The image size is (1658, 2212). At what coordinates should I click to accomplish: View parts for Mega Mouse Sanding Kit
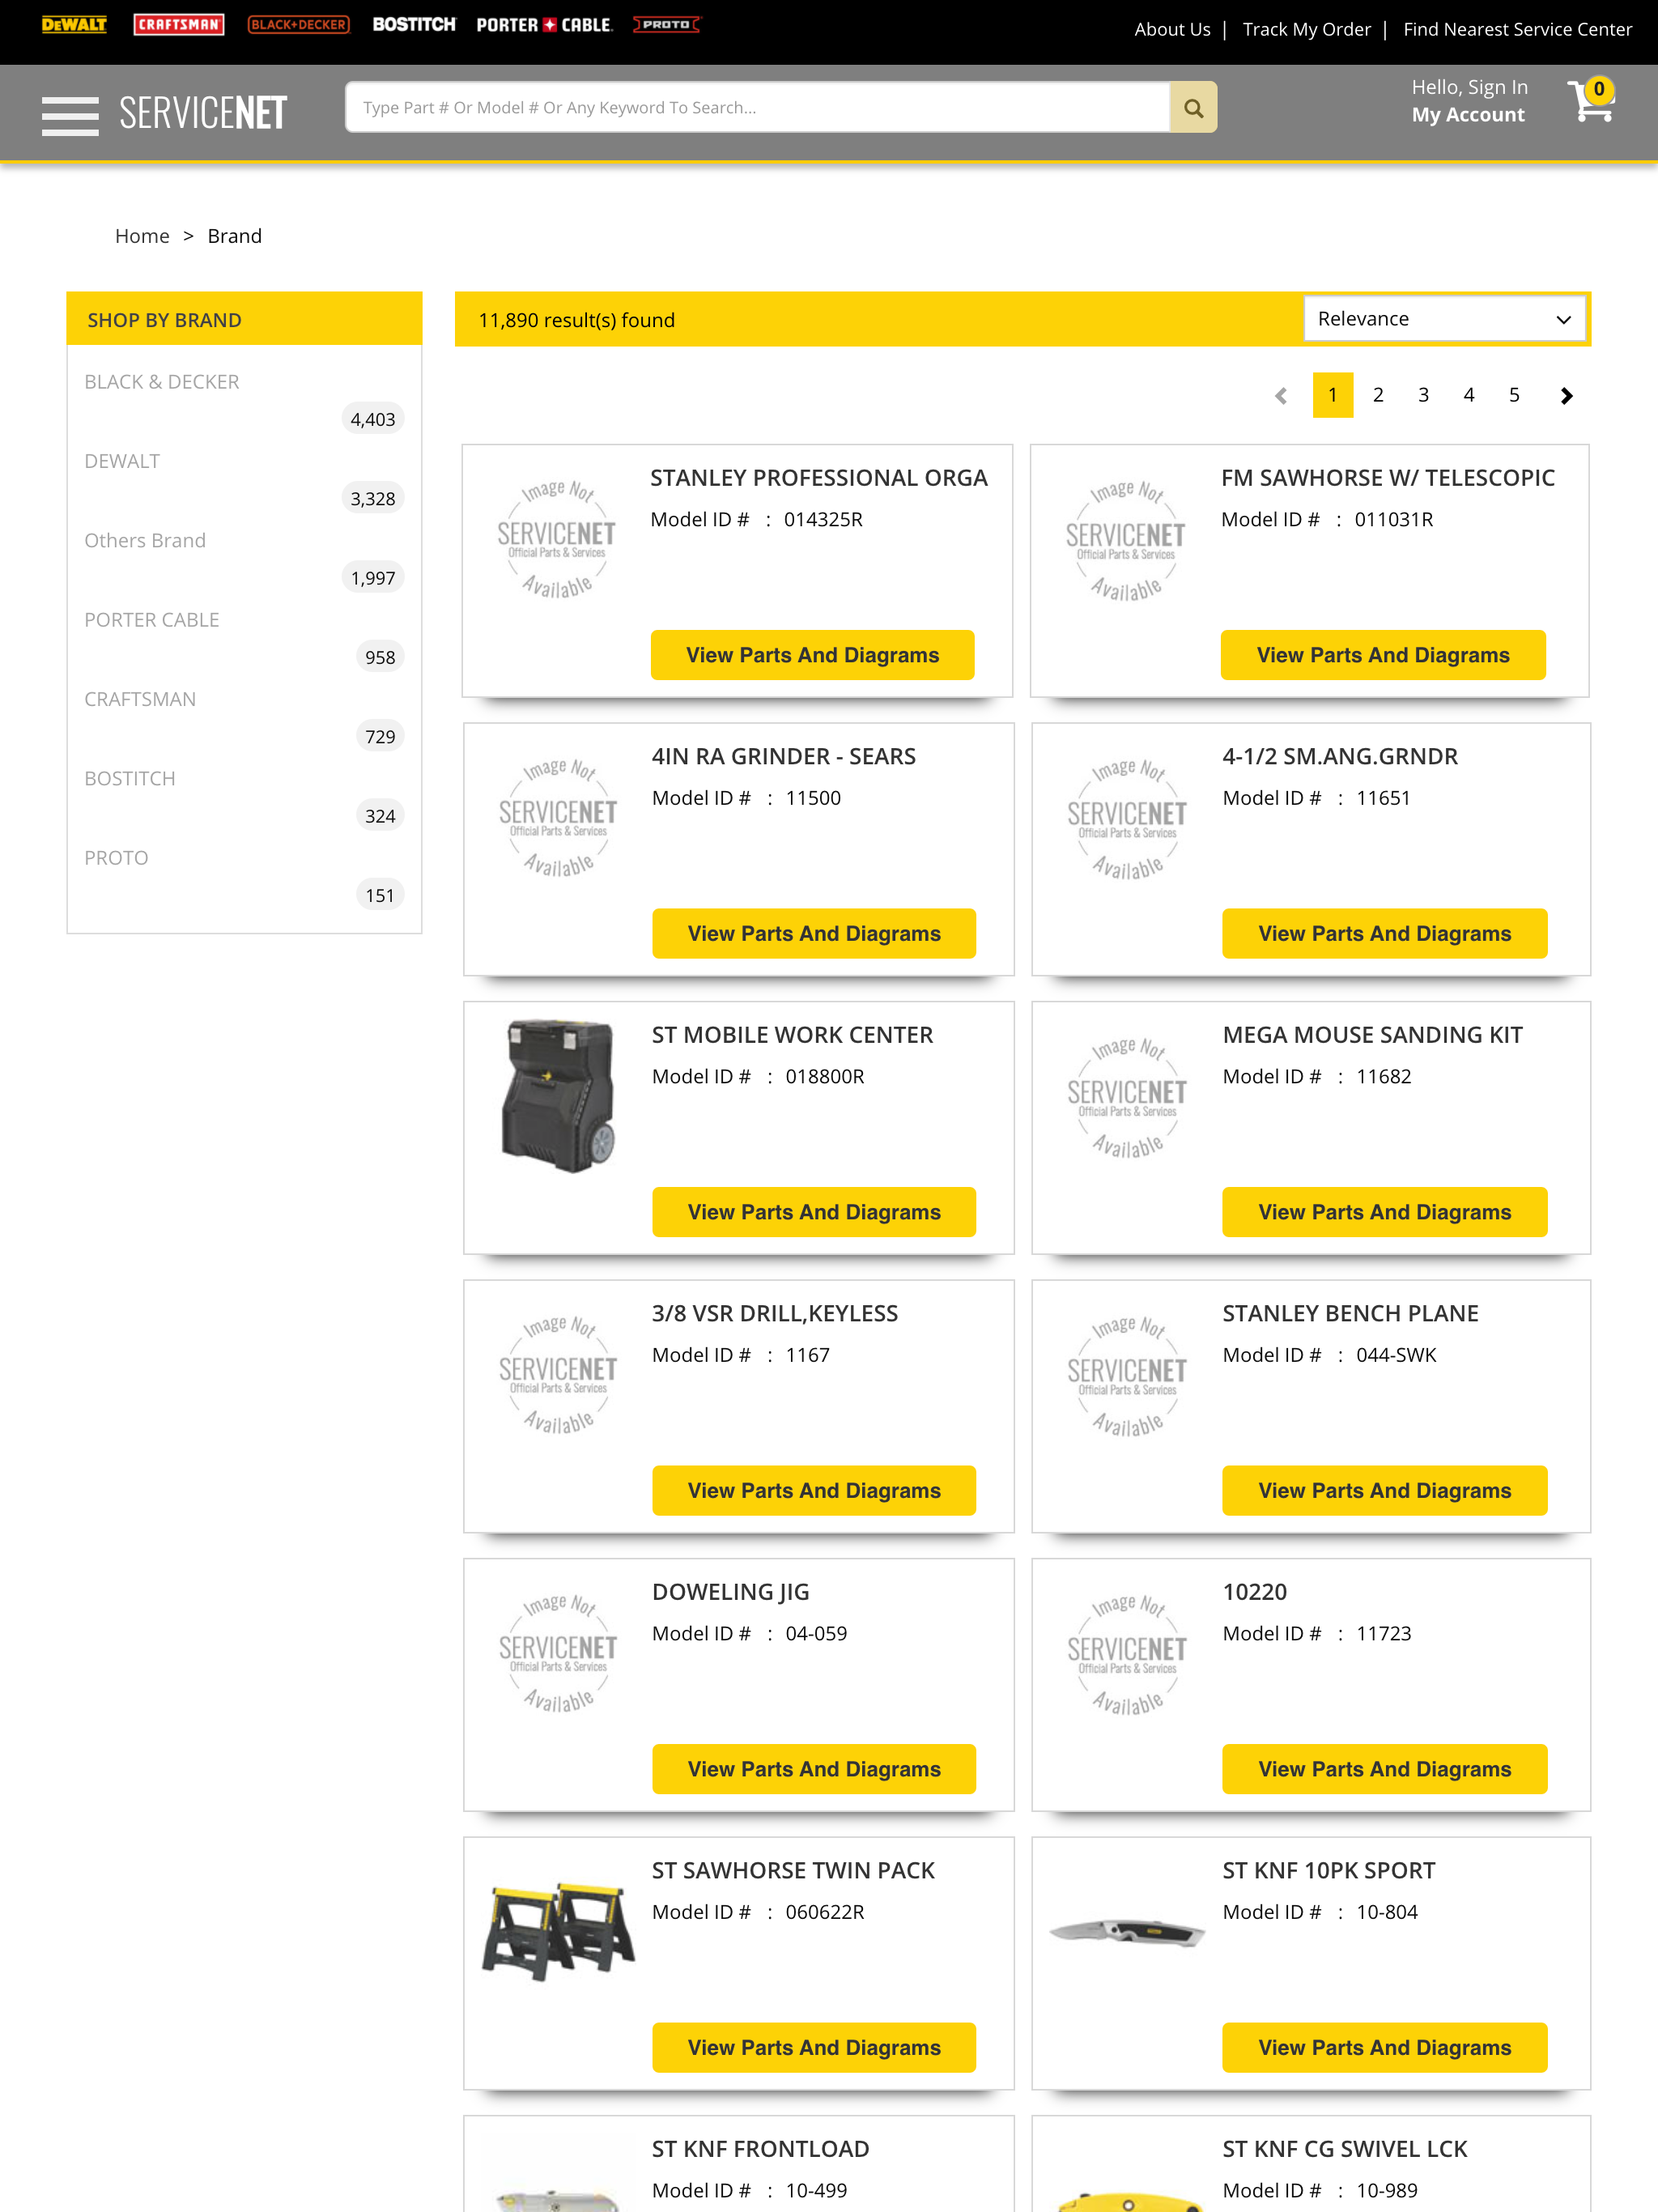tap(1385, 1212)
